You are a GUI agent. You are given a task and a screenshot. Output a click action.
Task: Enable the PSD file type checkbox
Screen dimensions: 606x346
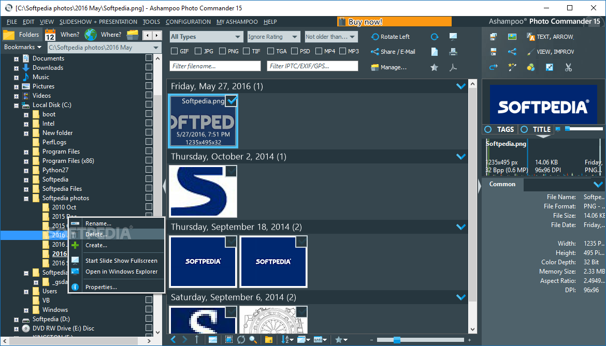(295, 51)
